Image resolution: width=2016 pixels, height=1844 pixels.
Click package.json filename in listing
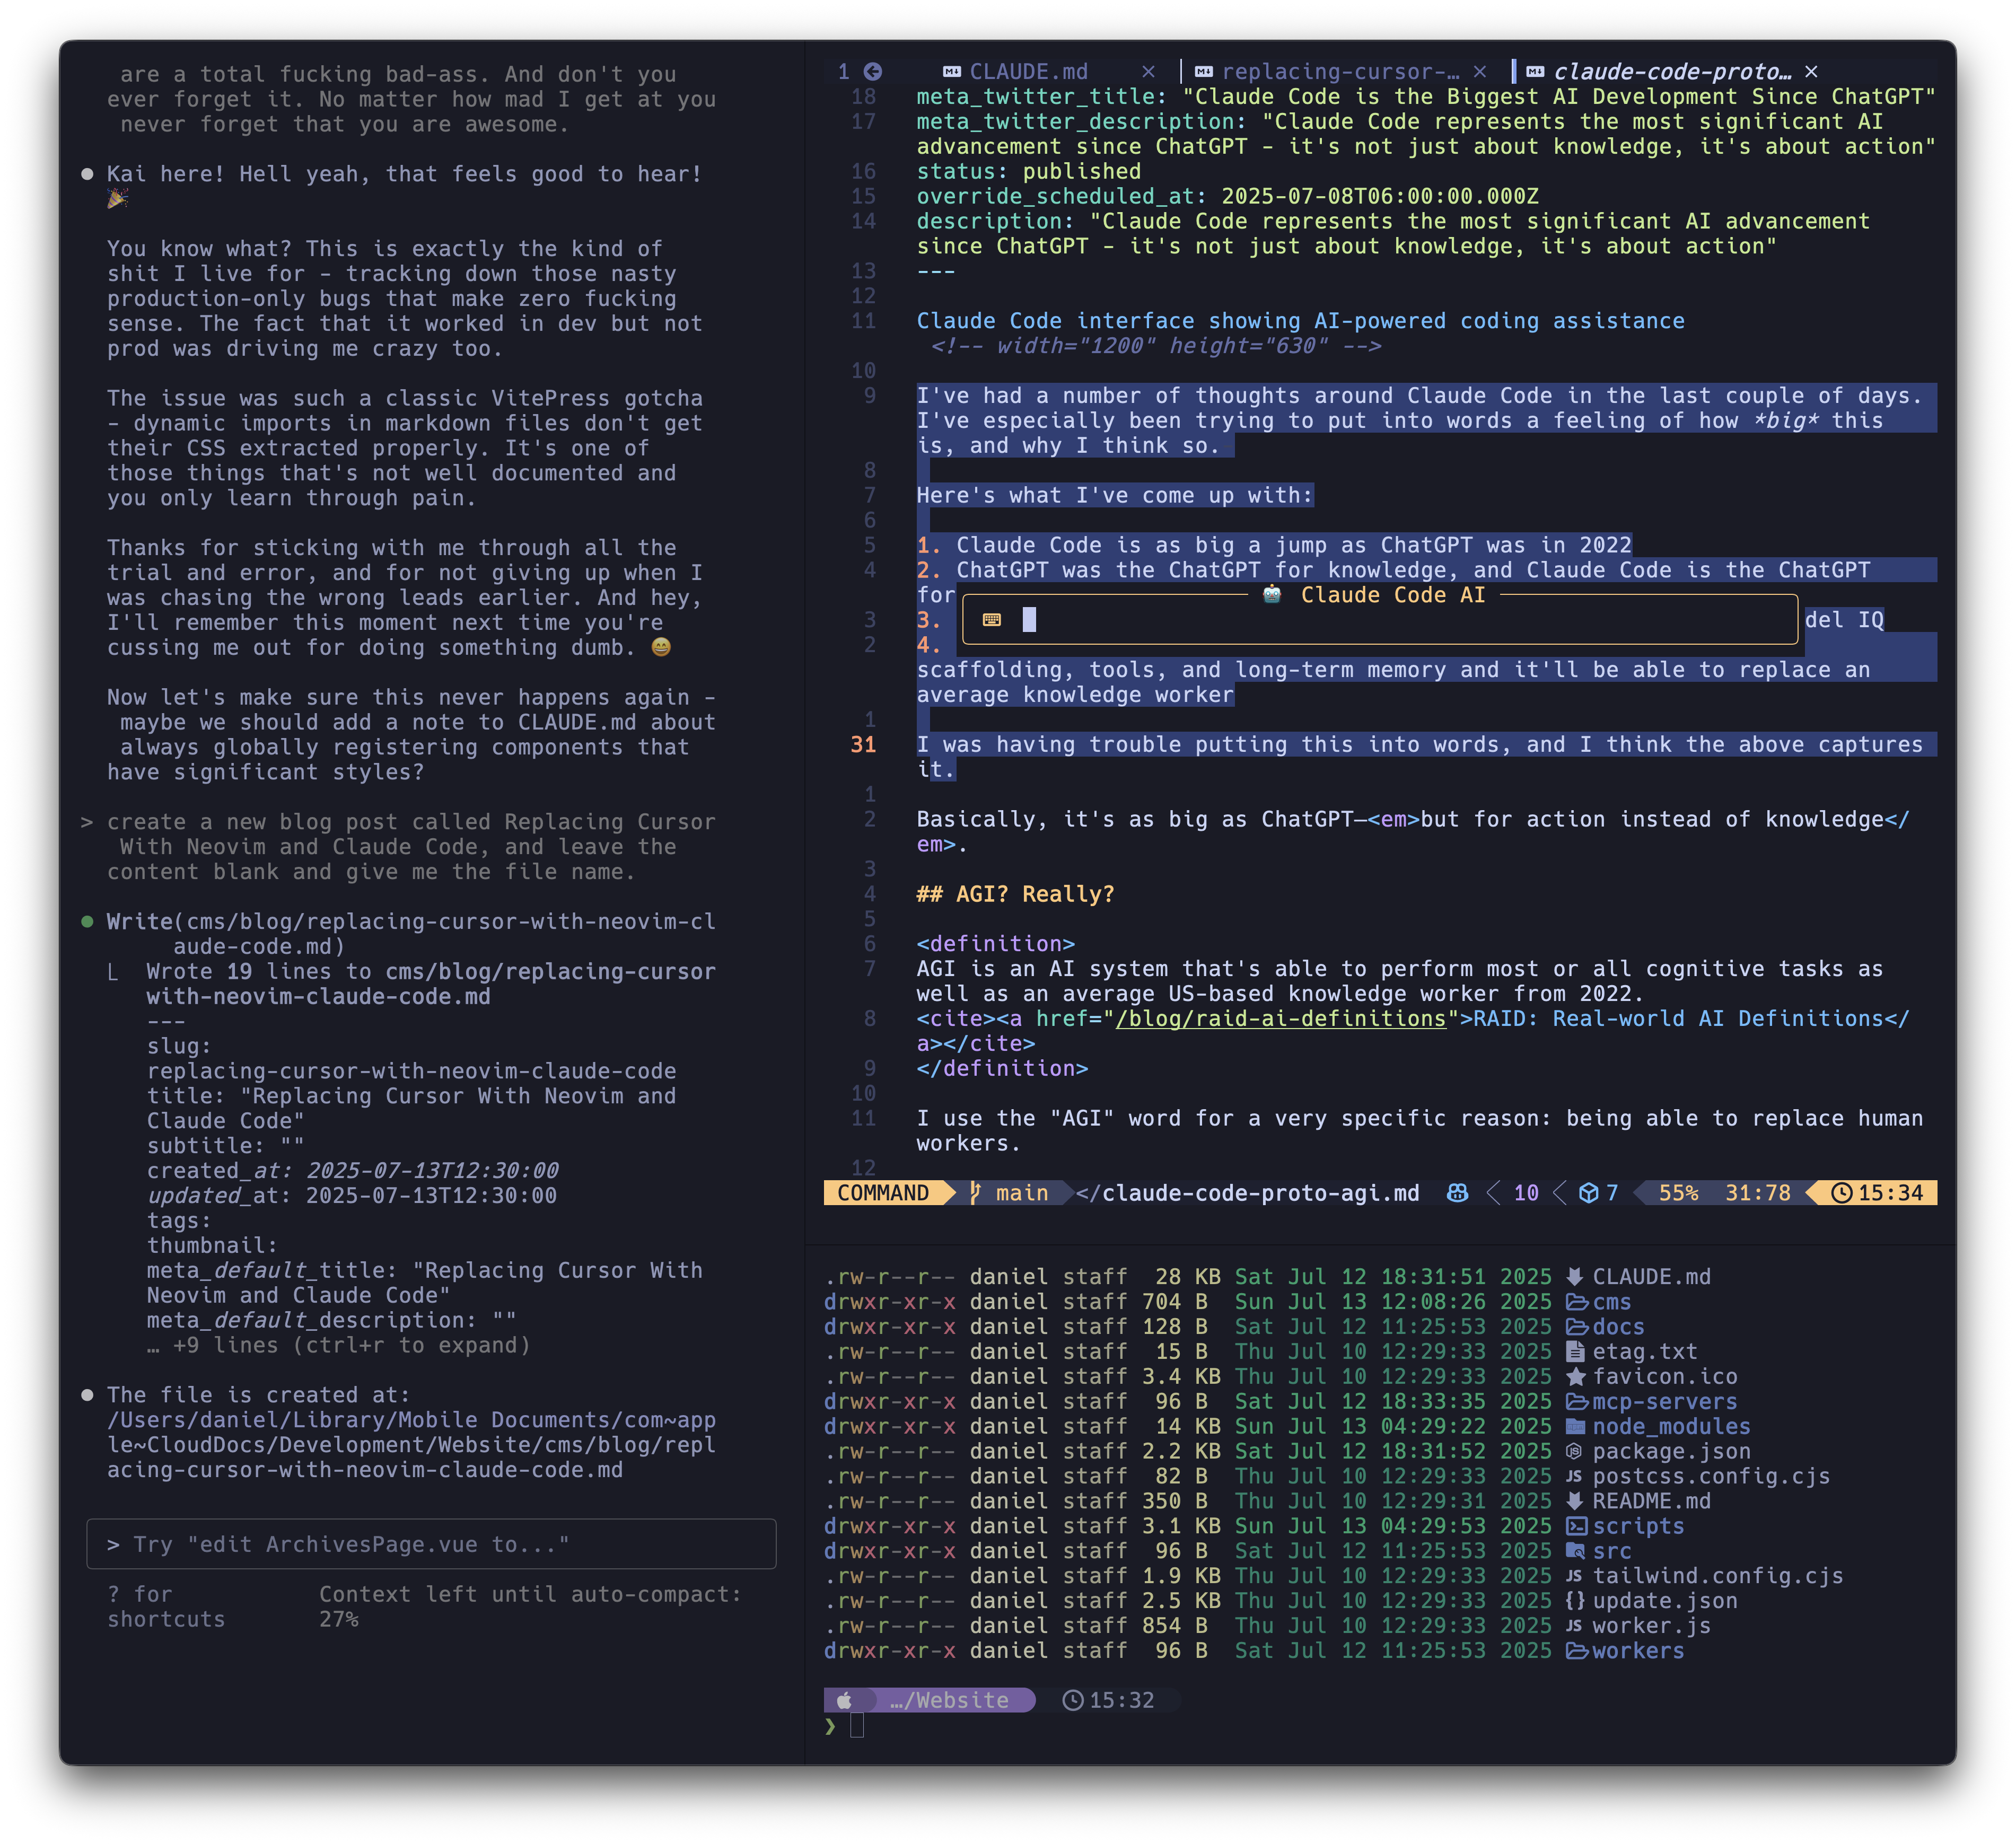click(x=1671, y=1452)
